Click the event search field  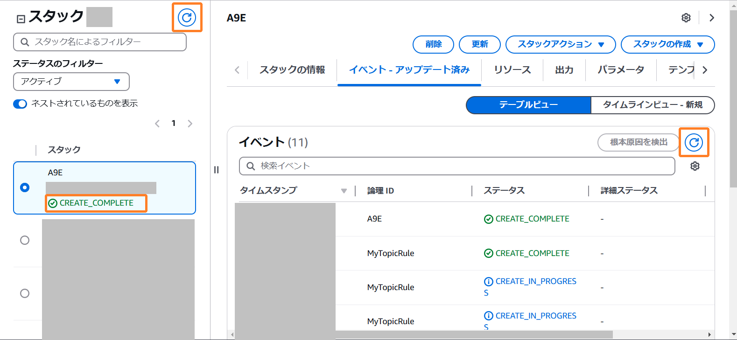(457, 166)
